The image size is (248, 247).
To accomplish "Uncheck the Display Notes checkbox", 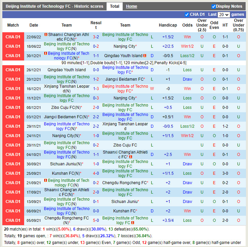I will click(213, 6).
